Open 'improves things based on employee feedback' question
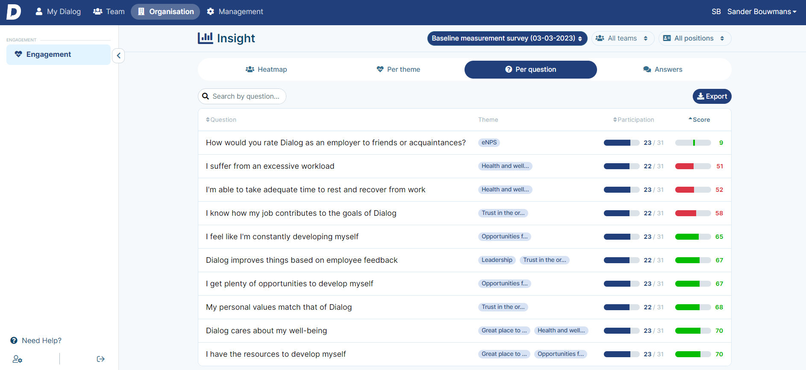This screenshot has height=370, width=806. tap(465, 260)
